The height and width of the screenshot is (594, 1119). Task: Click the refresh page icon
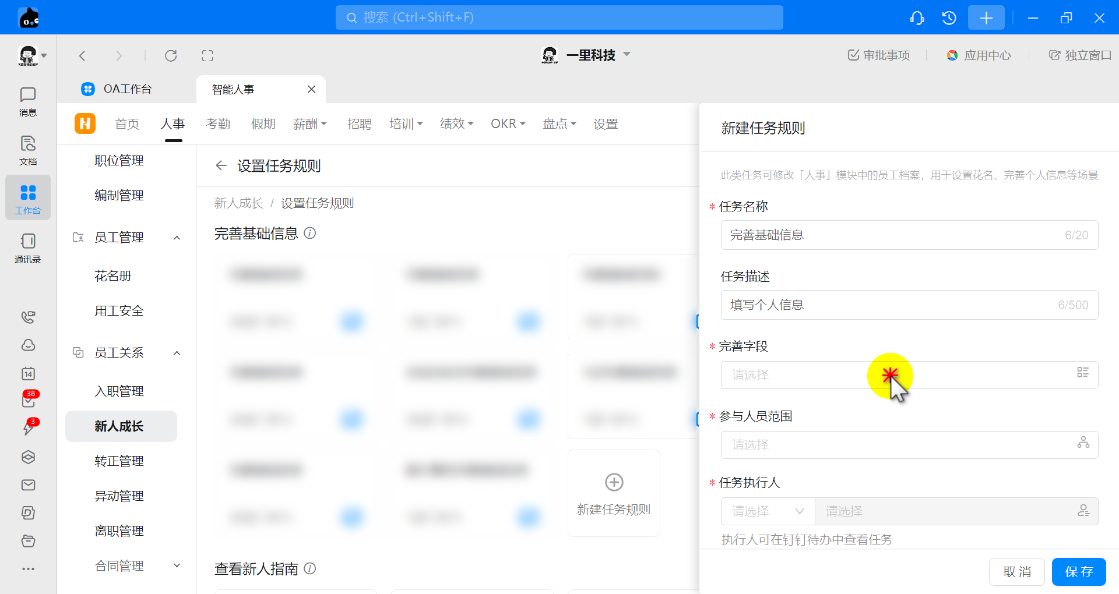coord(171,56)
